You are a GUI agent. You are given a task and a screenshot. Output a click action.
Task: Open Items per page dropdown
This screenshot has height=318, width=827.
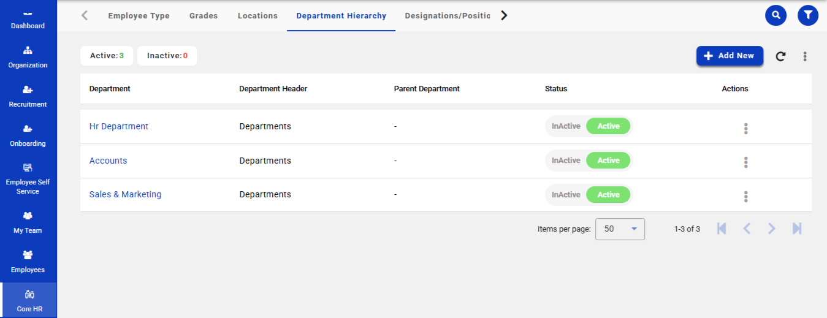tap(620, 229)
